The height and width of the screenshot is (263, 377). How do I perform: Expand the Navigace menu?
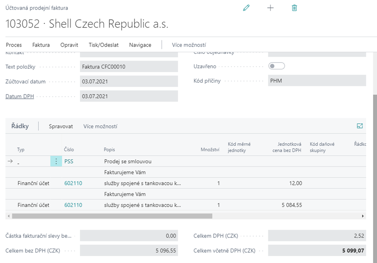140,45
